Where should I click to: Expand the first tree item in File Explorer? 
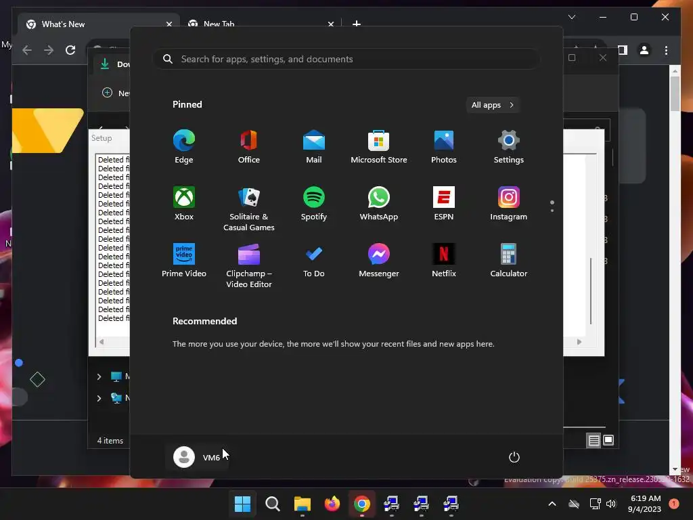pyautogui.click(x=99, y=376)
